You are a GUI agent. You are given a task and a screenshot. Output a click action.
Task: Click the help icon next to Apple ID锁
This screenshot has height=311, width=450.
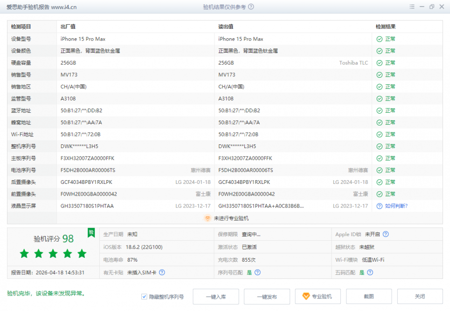point(386,234)
